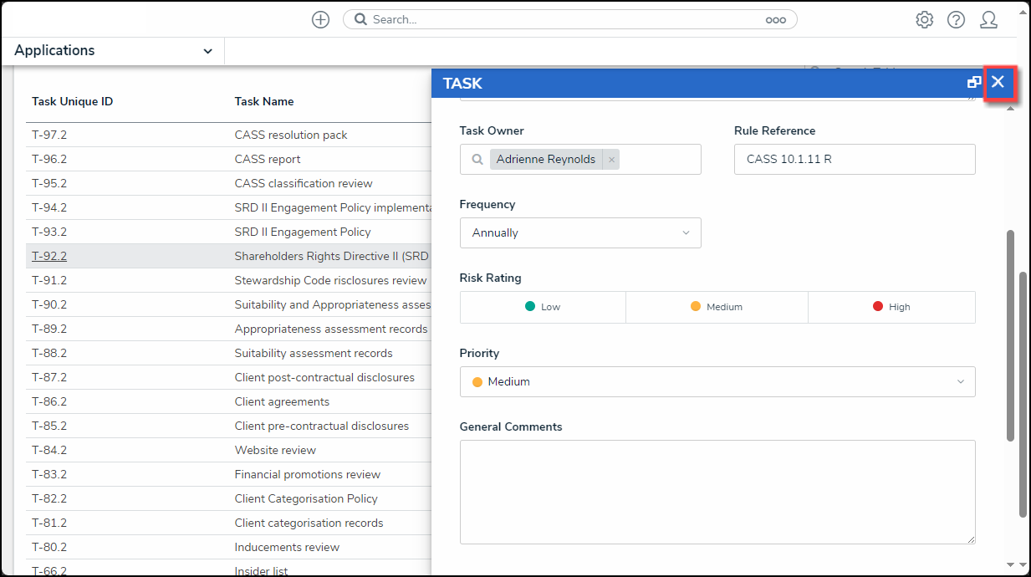Screen dimensions: 1031x577
Task: Select the High risk rating
Action: 891,307
